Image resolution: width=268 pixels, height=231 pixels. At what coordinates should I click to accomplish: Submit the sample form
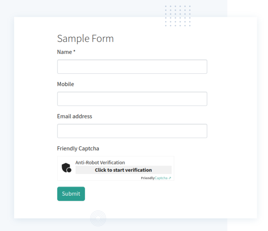(x=71, y=193)
